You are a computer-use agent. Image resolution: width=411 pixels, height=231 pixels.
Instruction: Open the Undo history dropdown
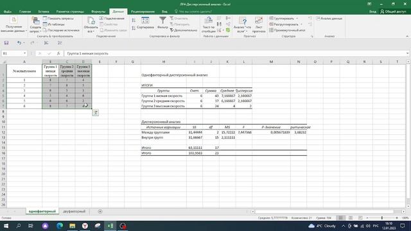pos(24,43)
